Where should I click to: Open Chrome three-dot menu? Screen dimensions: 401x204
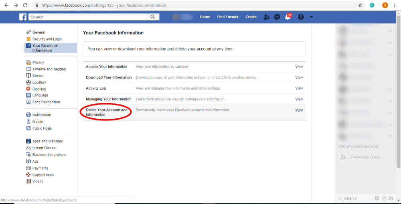click(x=395, y=5)
